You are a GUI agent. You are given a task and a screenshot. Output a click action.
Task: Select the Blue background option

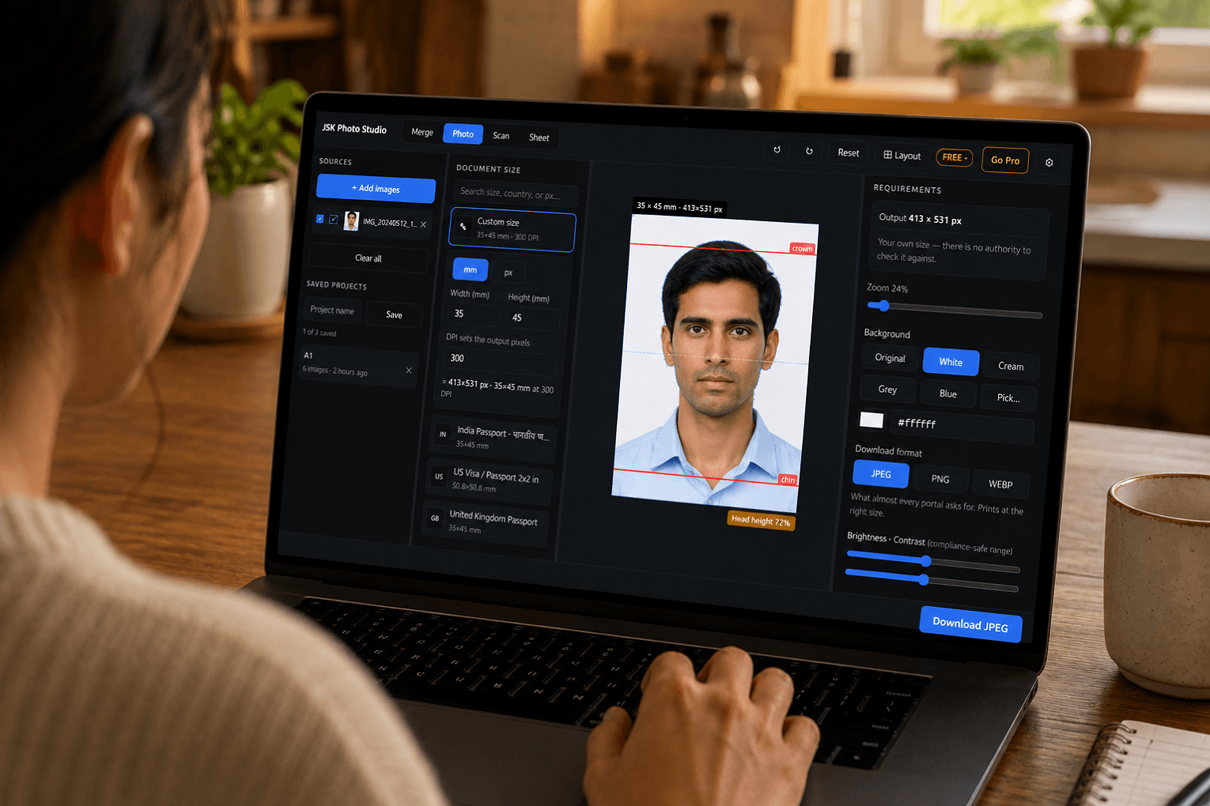click(948, 394)
